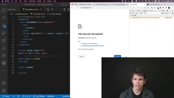Click tsconfig in the status bar

point(66,96)
